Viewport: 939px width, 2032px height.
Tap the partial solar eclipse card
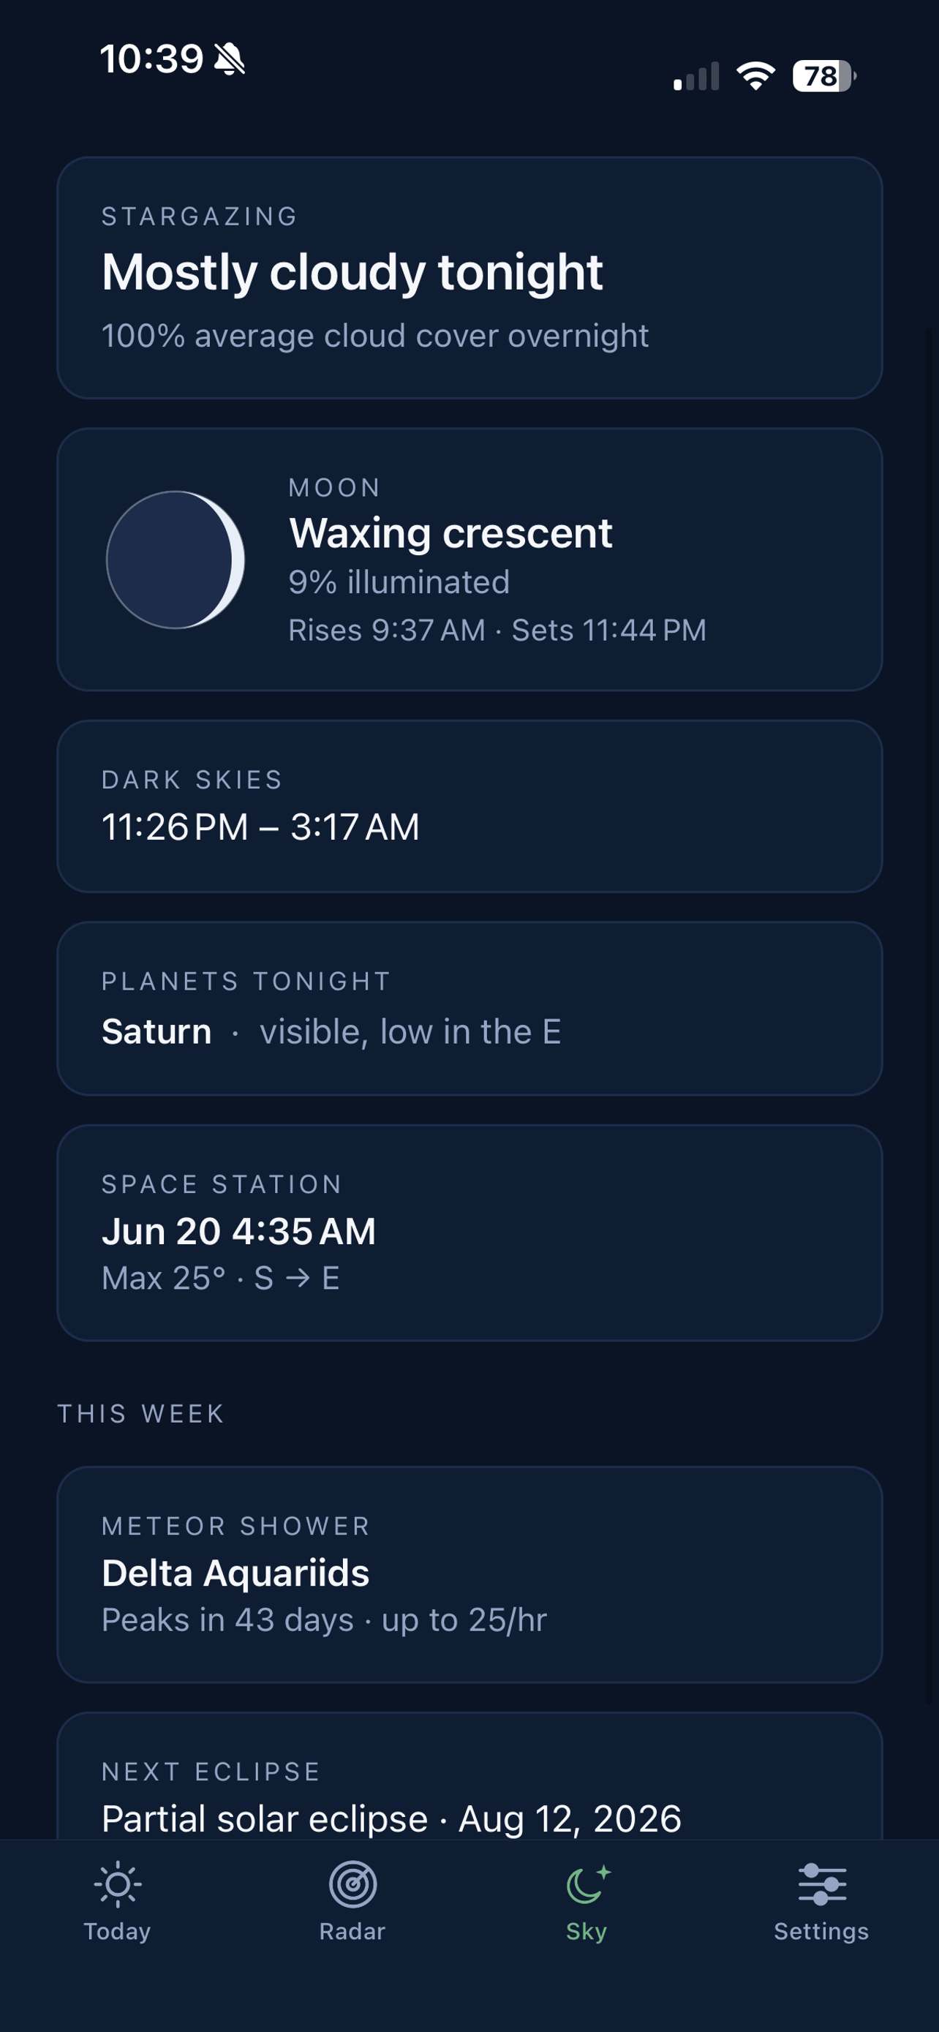469,1777
